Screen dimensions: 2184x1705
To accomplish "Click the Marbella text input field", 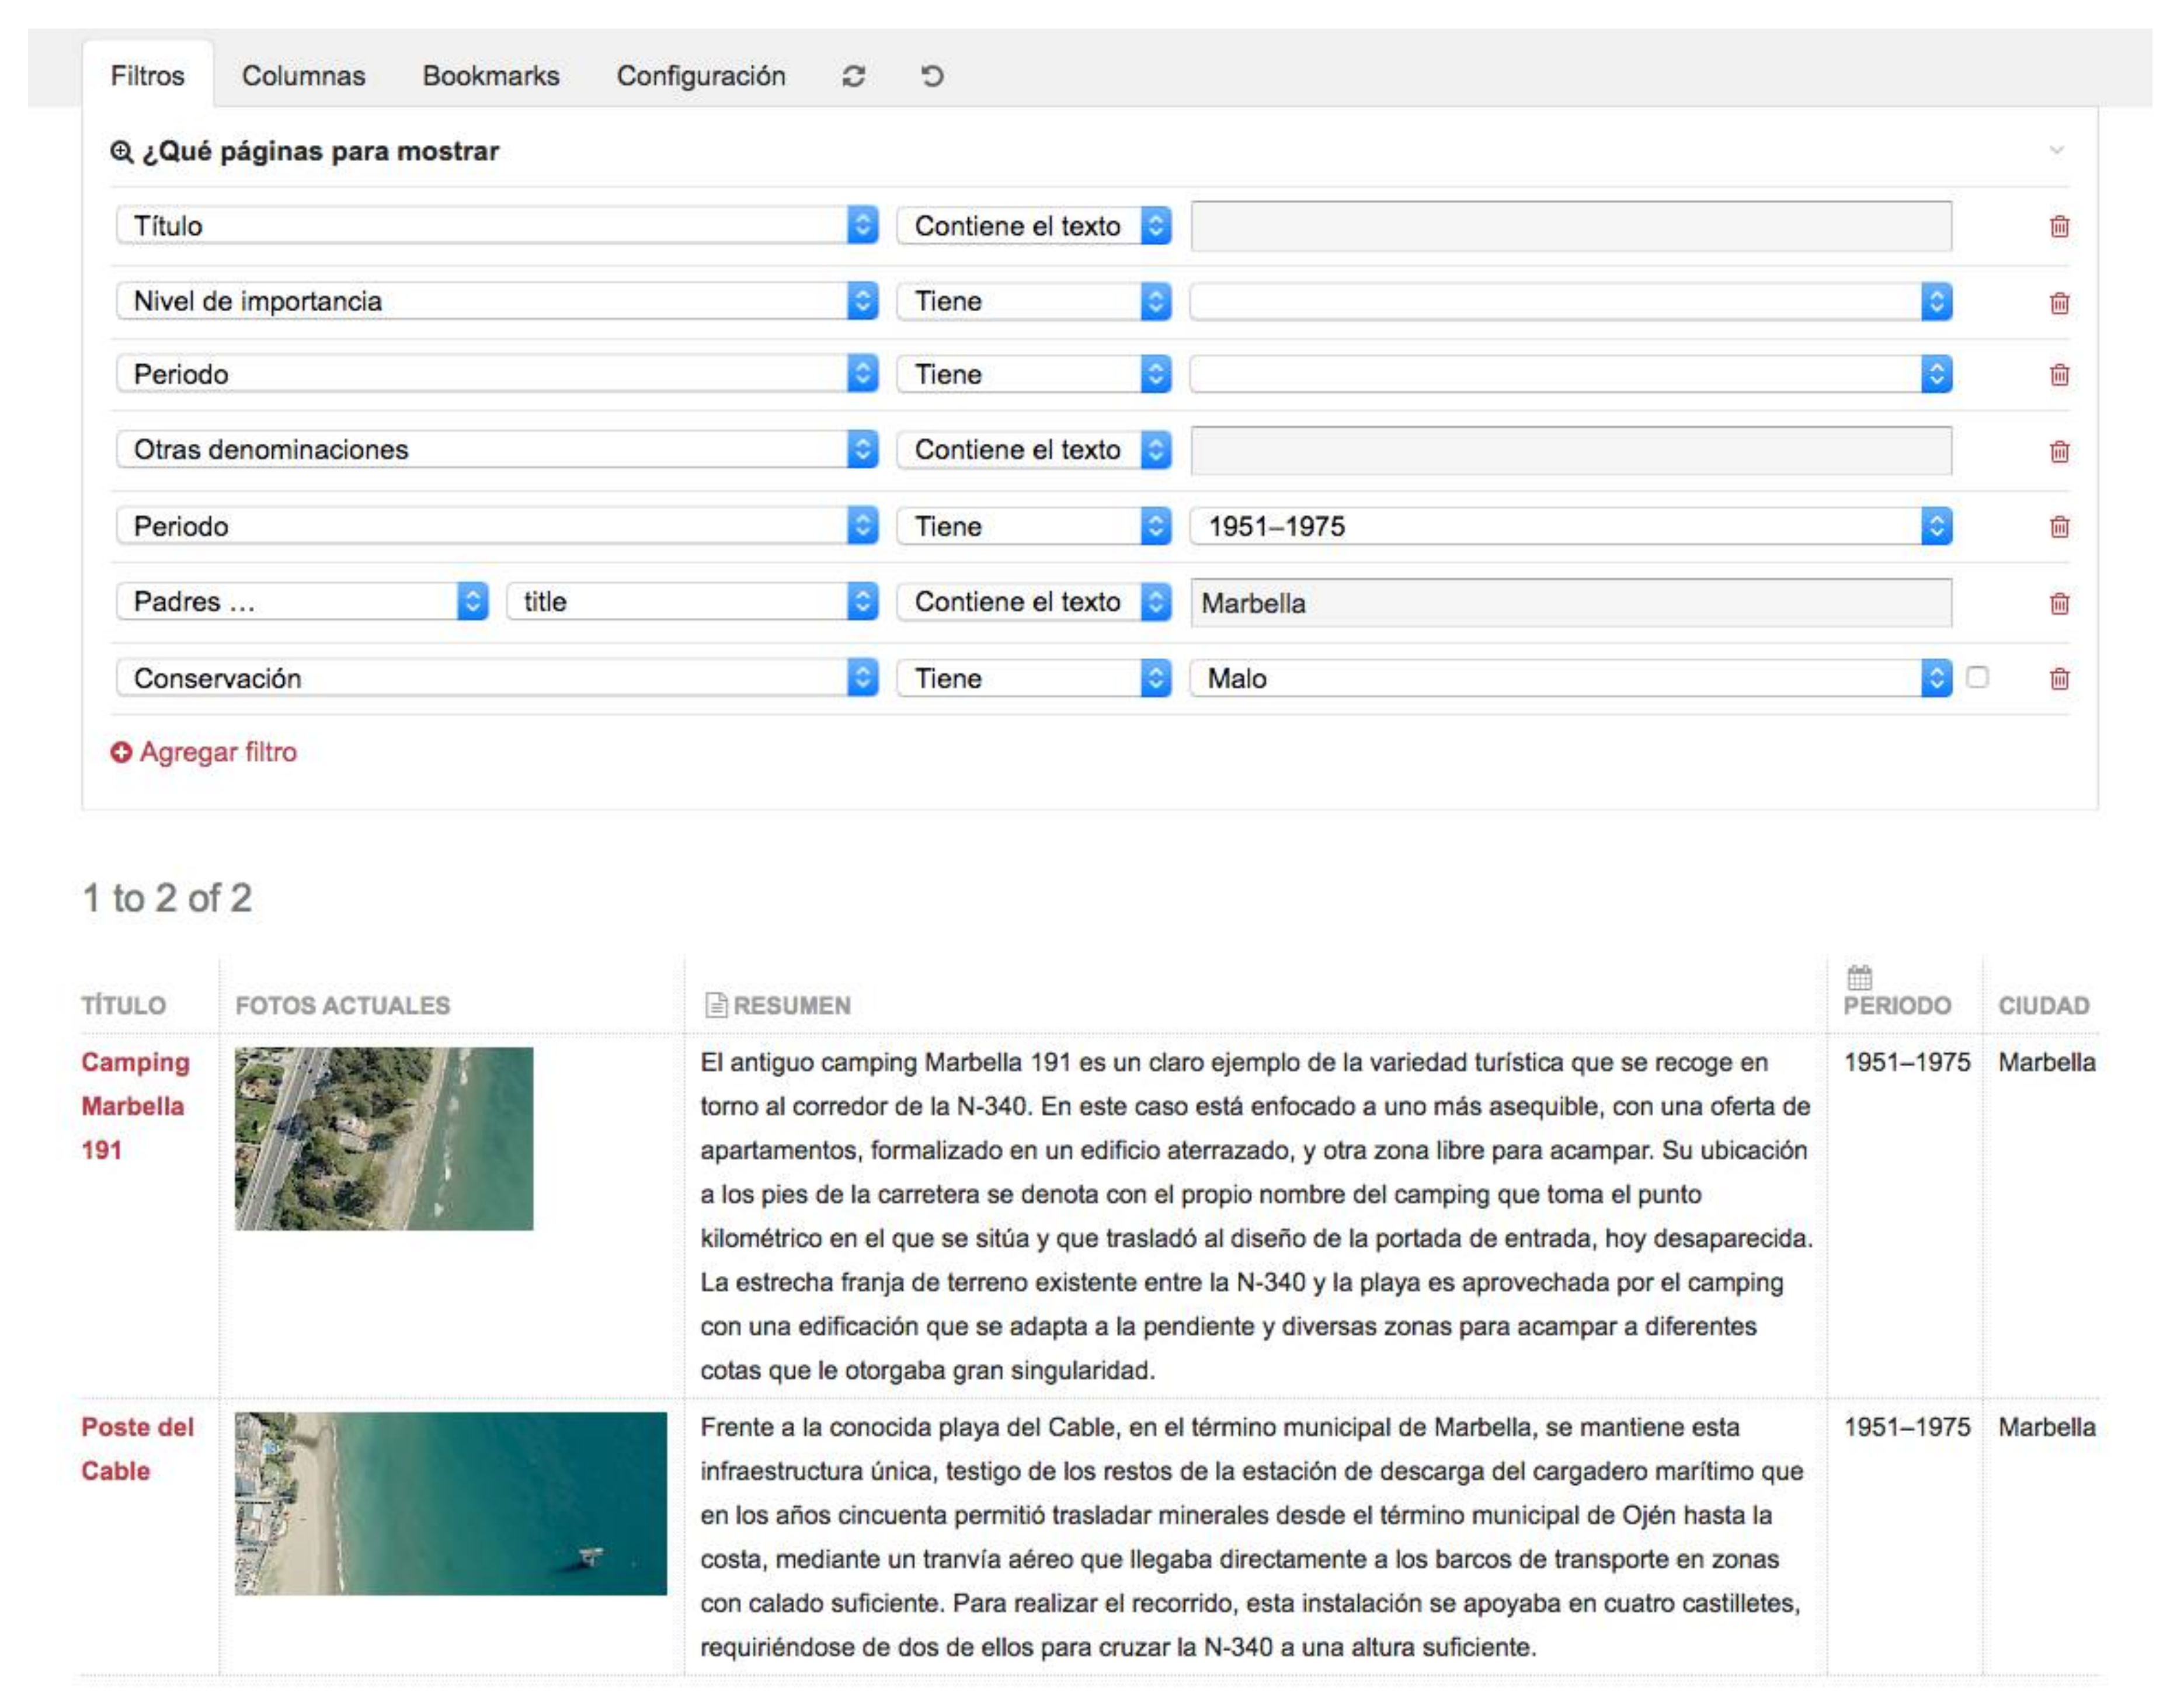I will click(1570, 603).
